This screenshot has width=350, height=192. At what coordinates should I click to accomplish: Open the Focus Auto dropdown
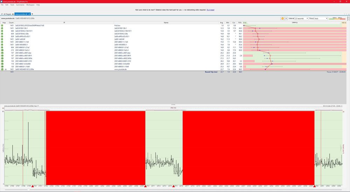point(321,18)
